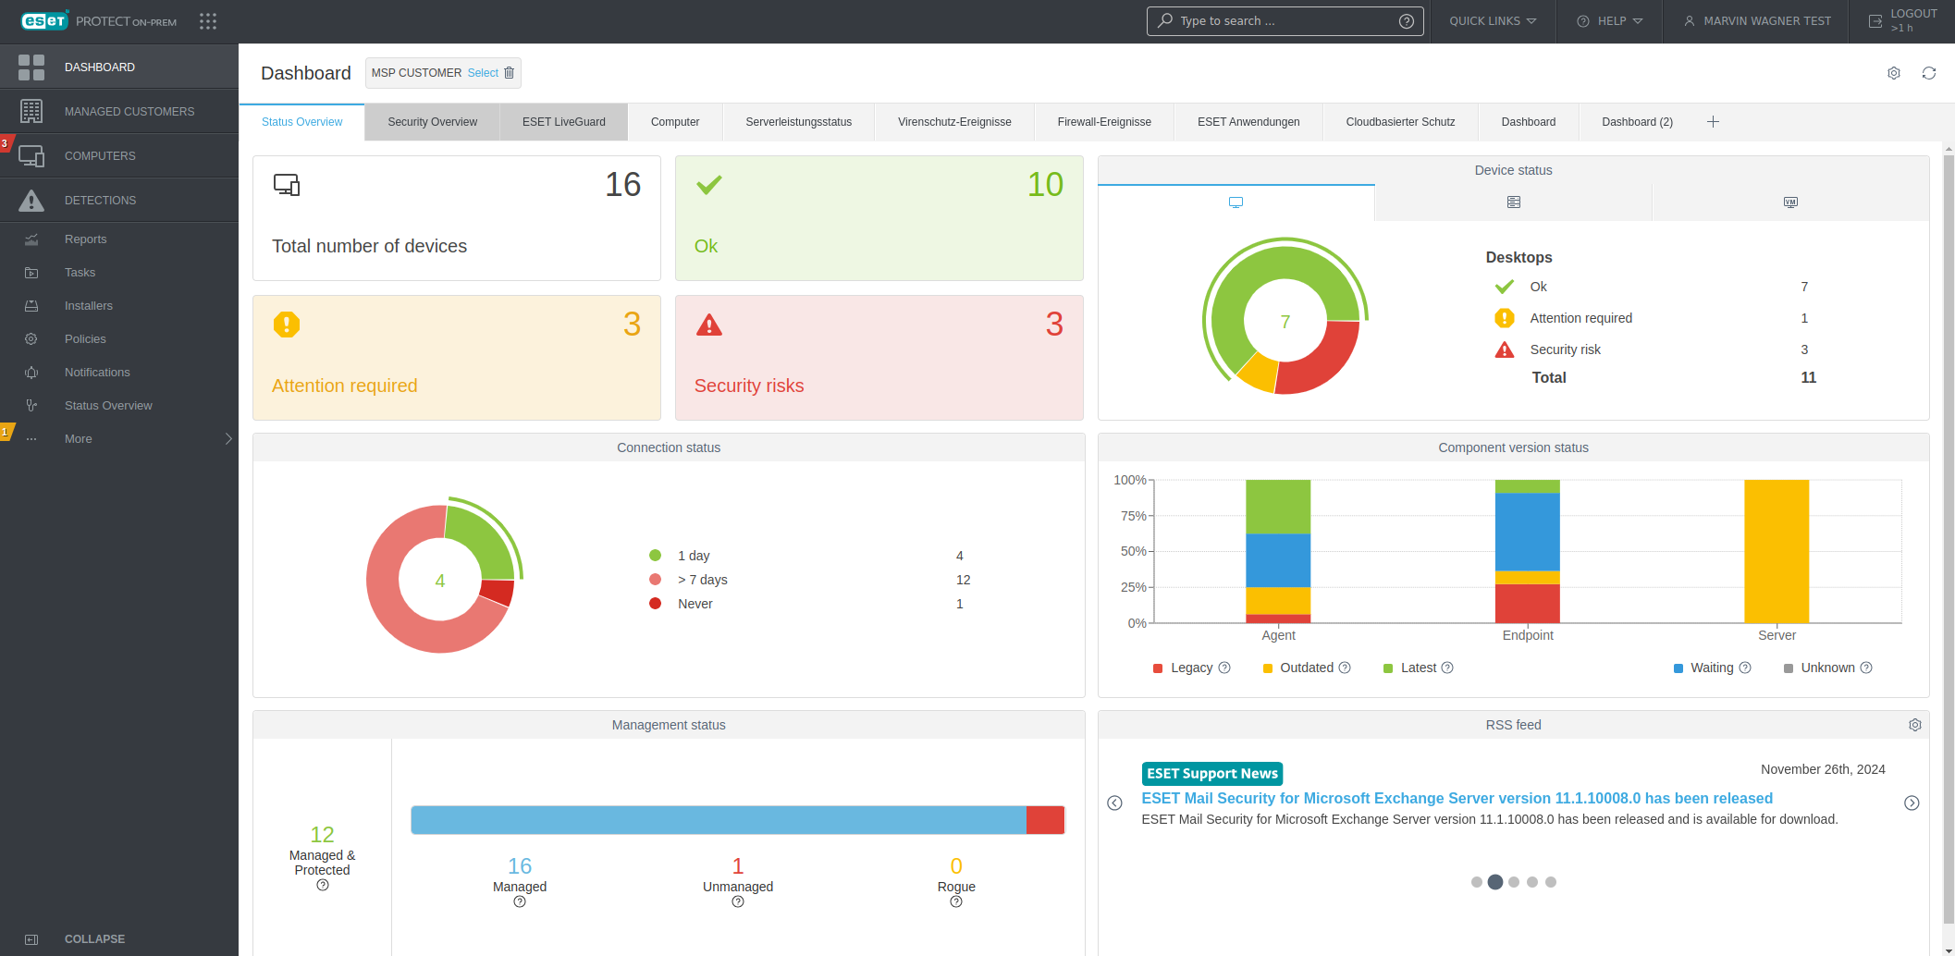The image size is (1955, 956).
Task: Click the > 7 days connection legend entry
Action: click(x=703, y=580)
